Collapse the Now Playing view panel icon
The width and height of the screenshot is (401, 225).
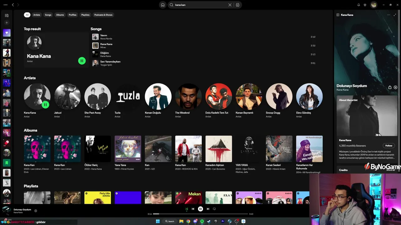coord(338,15)
